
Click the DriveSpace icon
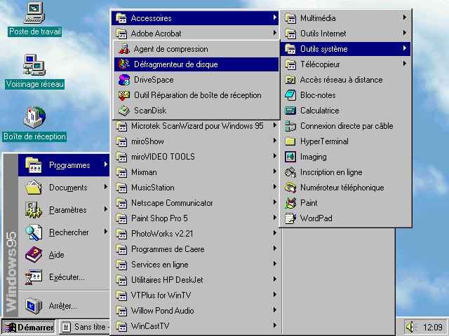click(x=124, y=80)
